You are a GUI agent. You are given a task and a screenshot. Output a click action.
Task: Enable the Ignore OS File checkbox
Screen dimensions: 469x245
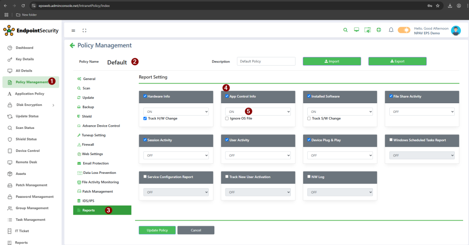[227, 118]
